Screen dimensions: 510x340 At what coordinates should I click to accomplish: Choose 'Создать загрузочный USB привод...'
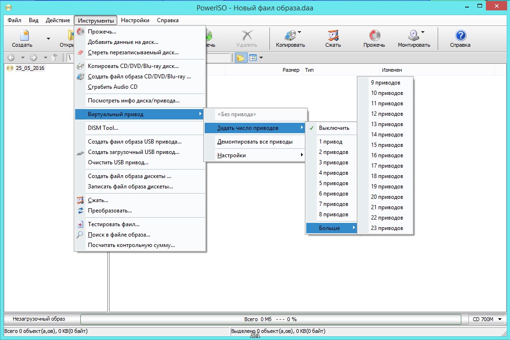click(140, 152)
